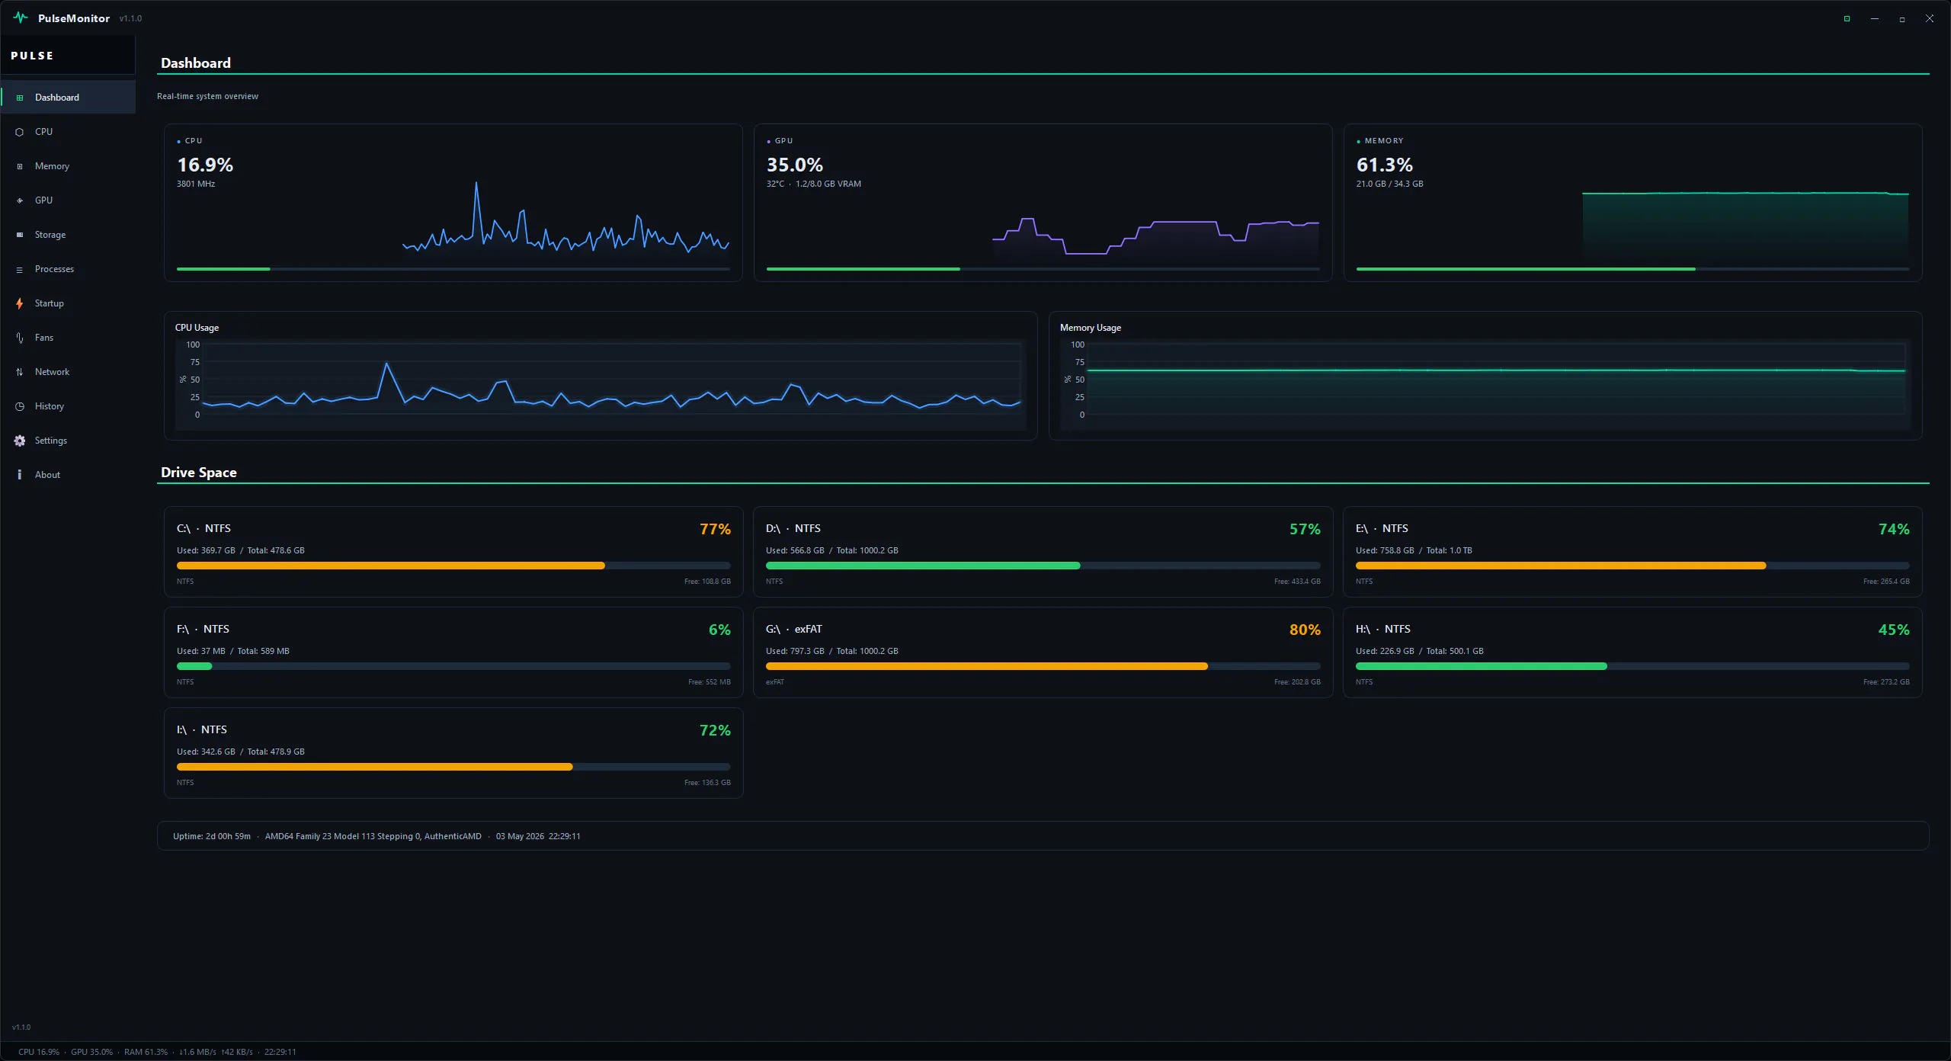Go to Processes page label
Viewport: 1951px width, 1061px height.
[54, 269]
